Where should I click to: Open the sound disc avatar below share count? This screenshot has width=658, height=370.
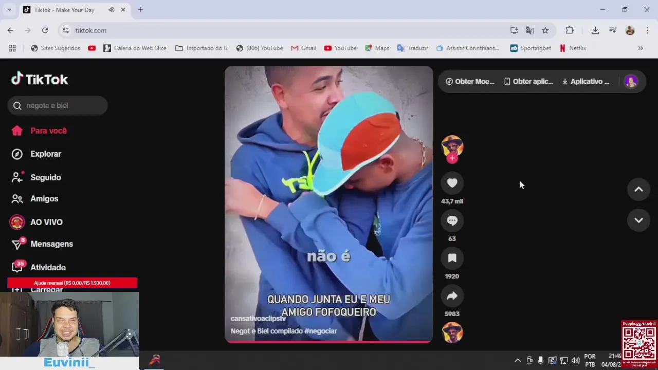tap(452, 332)
